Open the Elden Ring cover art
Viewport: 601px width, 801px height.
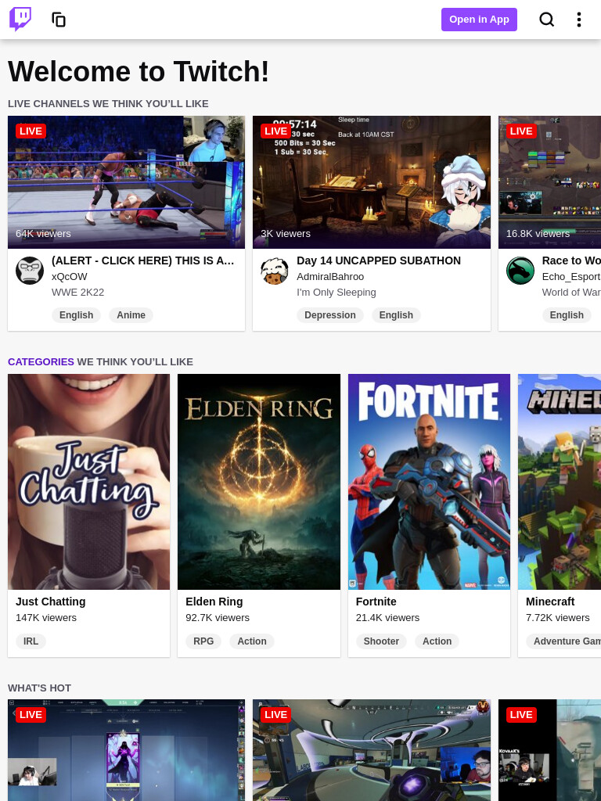258,482
